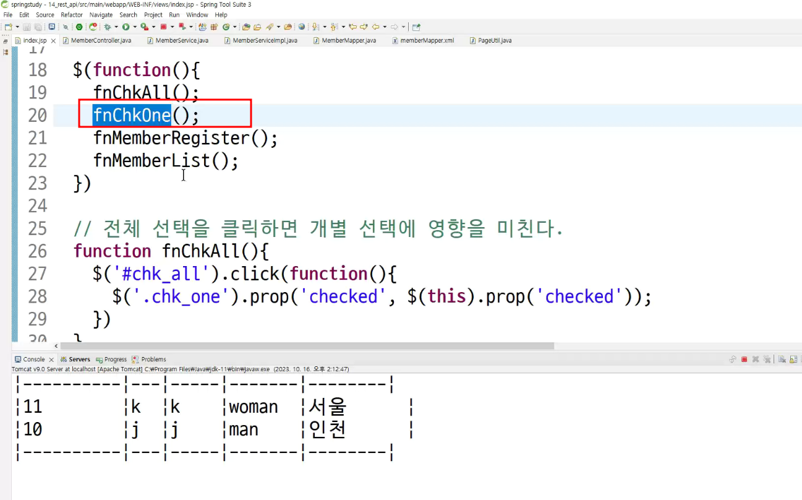The image size is (802, 500).
Task: Expand the Run button dropdown arrow
Action: coord(134,27)
